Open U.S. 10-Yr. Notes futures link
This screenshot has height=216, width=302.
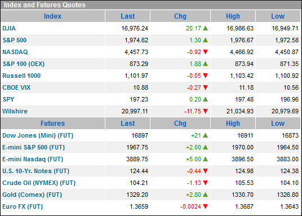[36, 171]
